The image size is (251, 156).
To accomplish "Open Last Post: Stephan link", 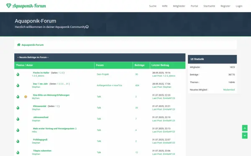I will coord(161,87).
